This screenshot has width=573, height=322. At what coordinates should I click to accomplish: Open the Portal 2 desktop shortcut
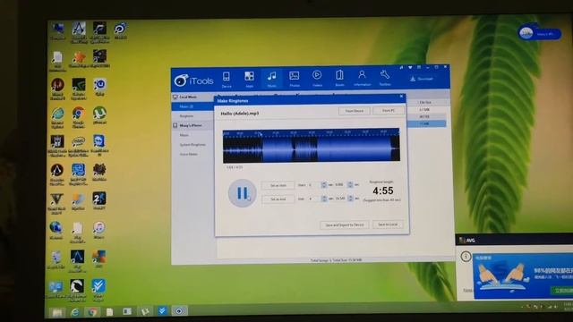coord(99,200)
